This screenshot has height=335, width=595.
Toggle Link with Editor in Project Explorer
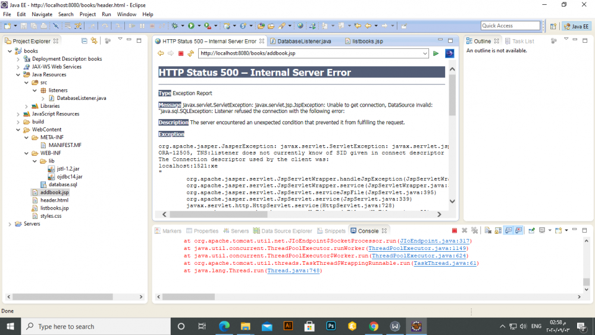tap(94, 41)
